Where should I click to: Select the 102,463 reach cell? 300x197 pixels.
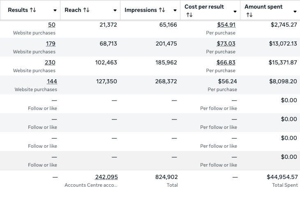point(106,63)
